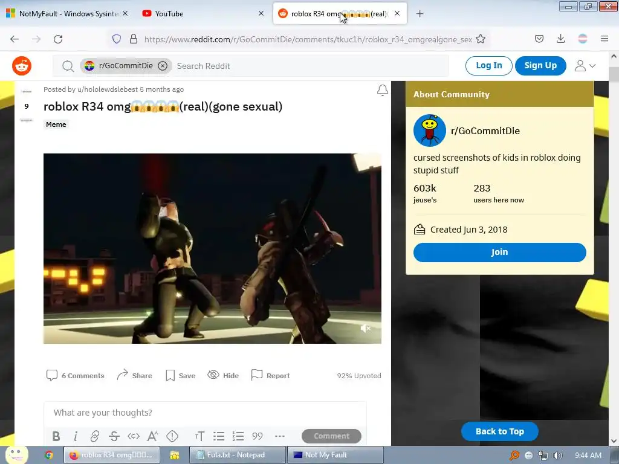Open u/hololewdslebest profile link
The width and height of the screenshot is (619, 464).
coord(108,89)
